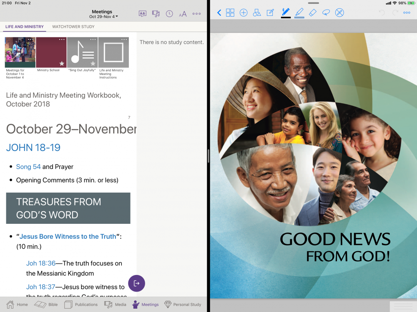This screenshot has height=312, width=417.
Task: Switch to the Watchtower Study tab
Action: click(x=73, y=27)
